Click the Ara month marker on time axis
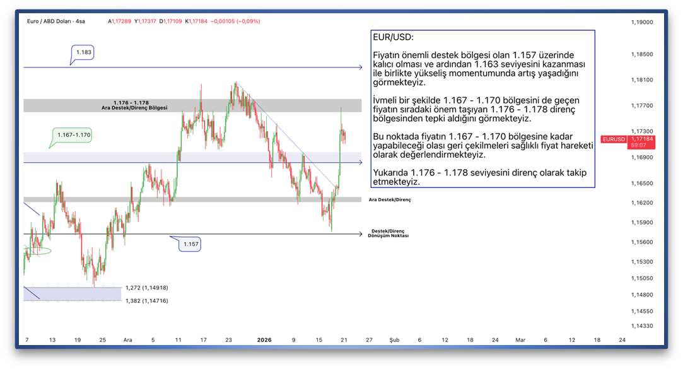 tap(127, 339)
